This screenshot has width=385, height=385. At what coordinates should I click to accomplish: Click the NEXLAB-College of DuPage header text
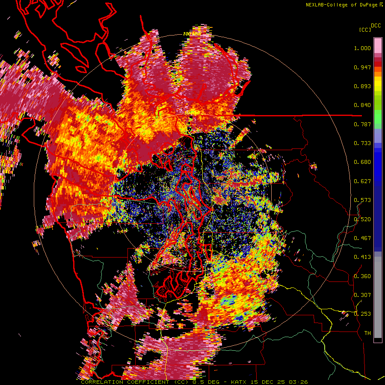click(341, 5)
